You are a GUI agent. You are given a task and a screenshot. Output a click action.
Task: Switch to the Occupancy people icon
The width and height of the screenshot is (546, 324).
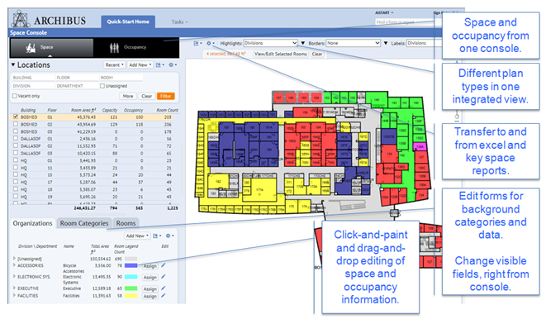tap(114, 48)
